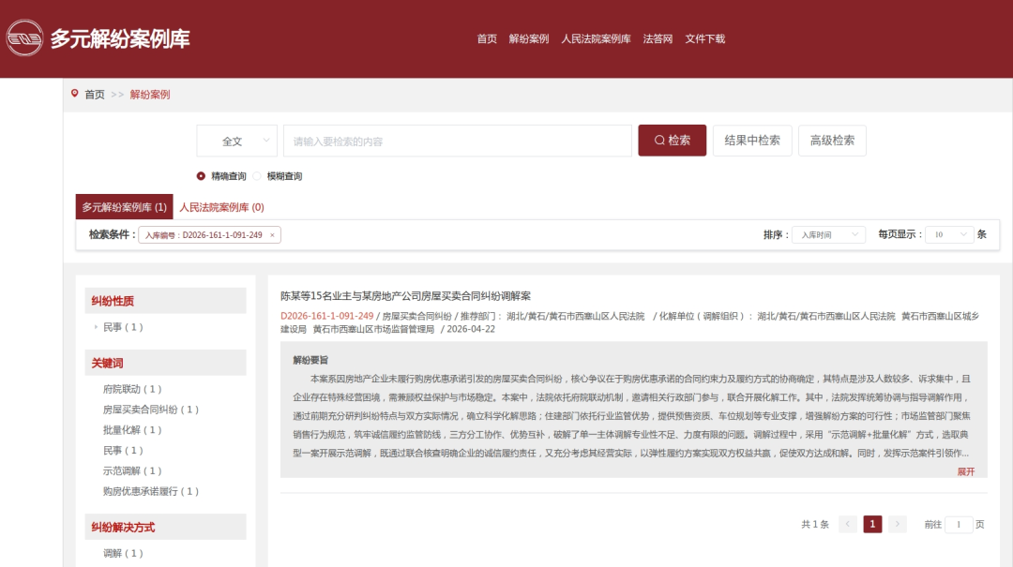Screen dimensions: 1013x567
Task: Filter by keyword 府院联动 (1)
Action: click(x=132, y=389)
